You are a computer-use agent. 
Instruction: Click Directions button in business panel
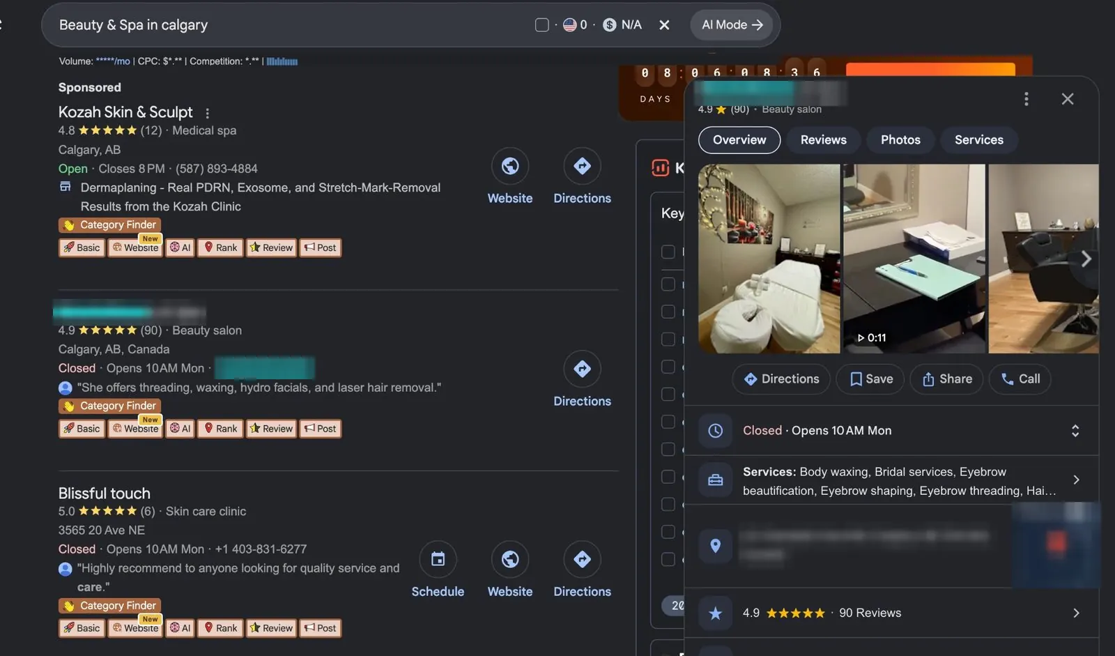coord(781,379)
